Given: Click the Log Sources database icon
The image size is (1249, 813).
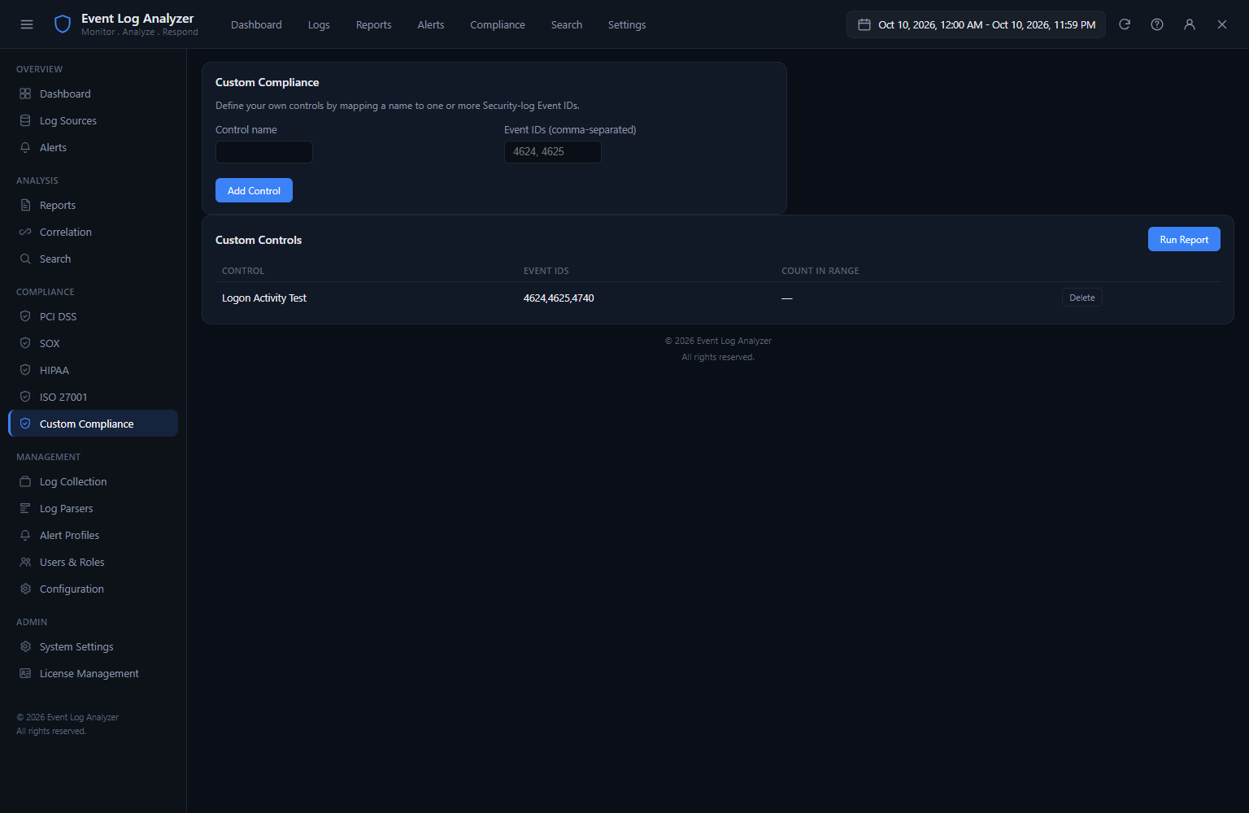Looking at the screenshot, I should (x=25, y=120).
